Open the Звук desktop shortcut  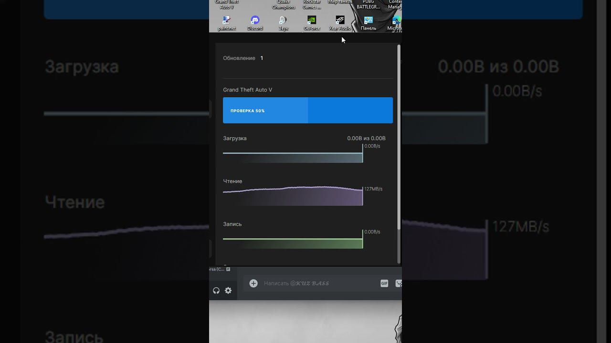click(283, 23)
